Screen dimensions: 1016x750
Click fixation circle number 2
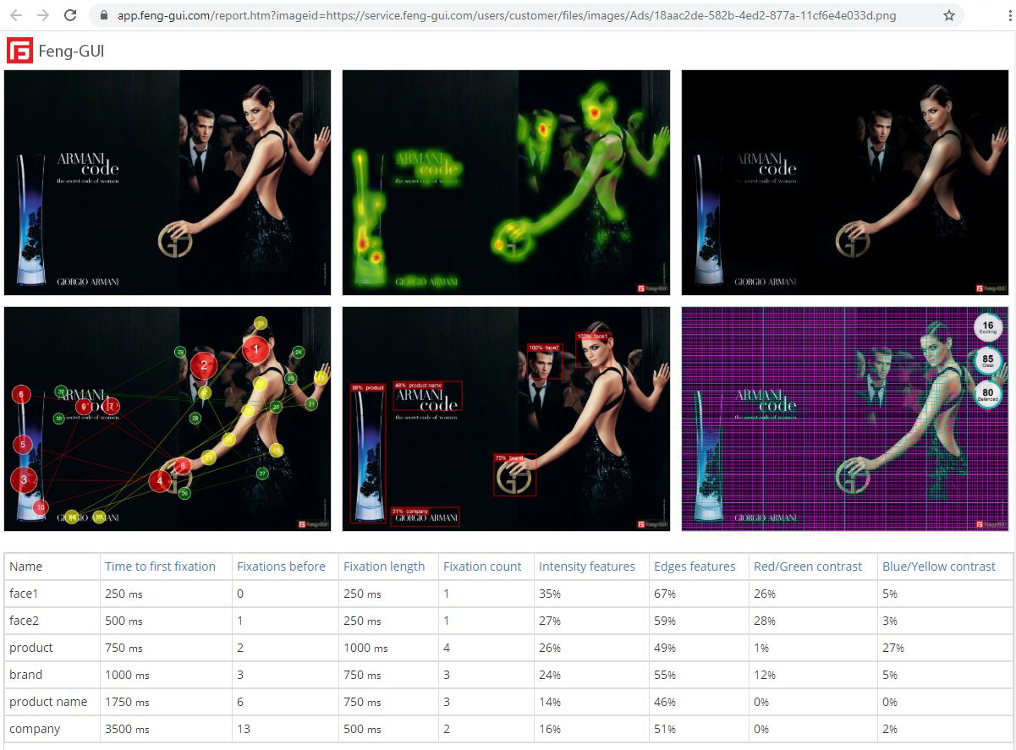(203, 365)
